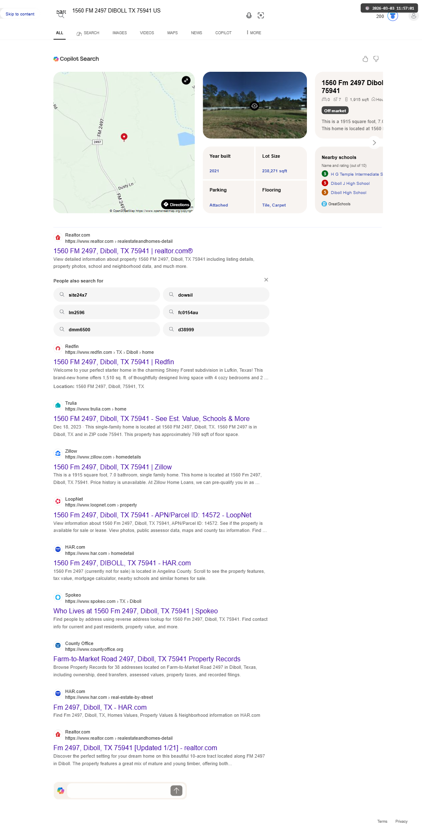Viewport: 422px width, 829px height.
Task: Click the Trulia favicon
Action: tap(58, 405)
